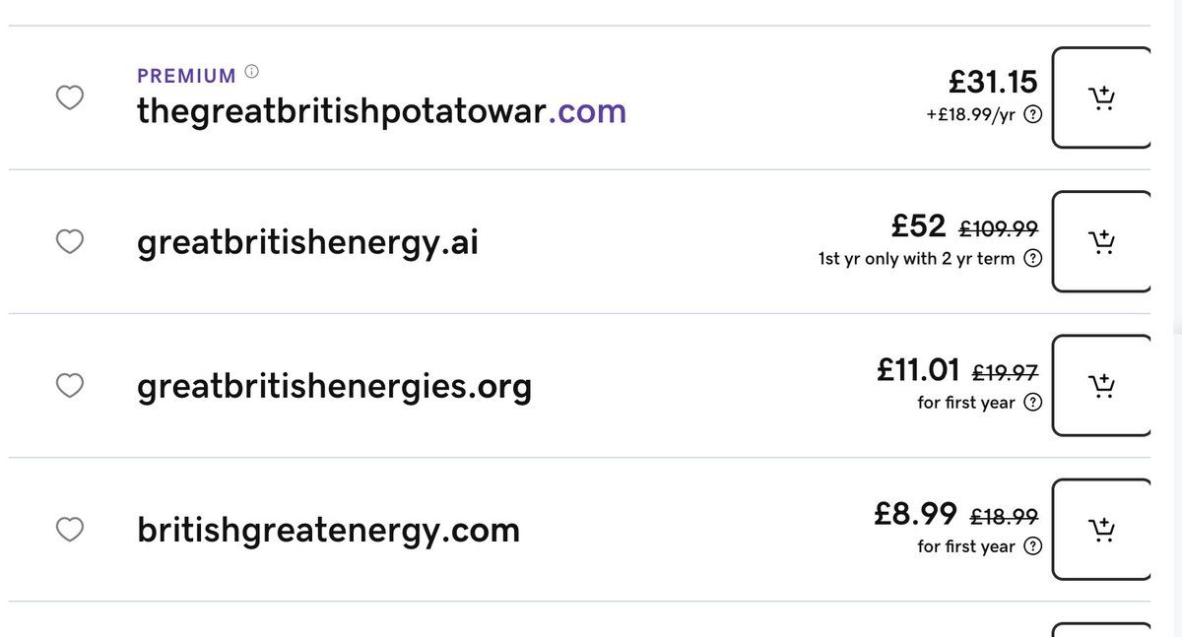The image size is (1182, 637).
Task: Add greatbritishenergies.org to cart
Action: tap(1101, 385)
